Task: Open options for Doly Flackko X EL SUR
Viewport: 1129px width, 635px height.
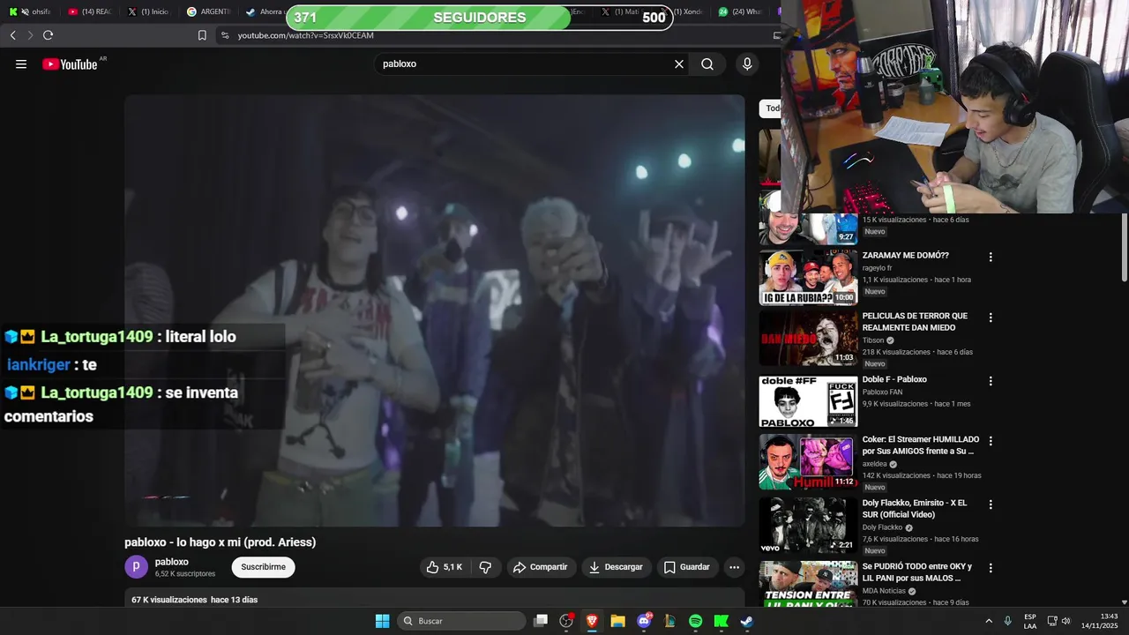Action: pyautogui.click(x=991, y=505)
